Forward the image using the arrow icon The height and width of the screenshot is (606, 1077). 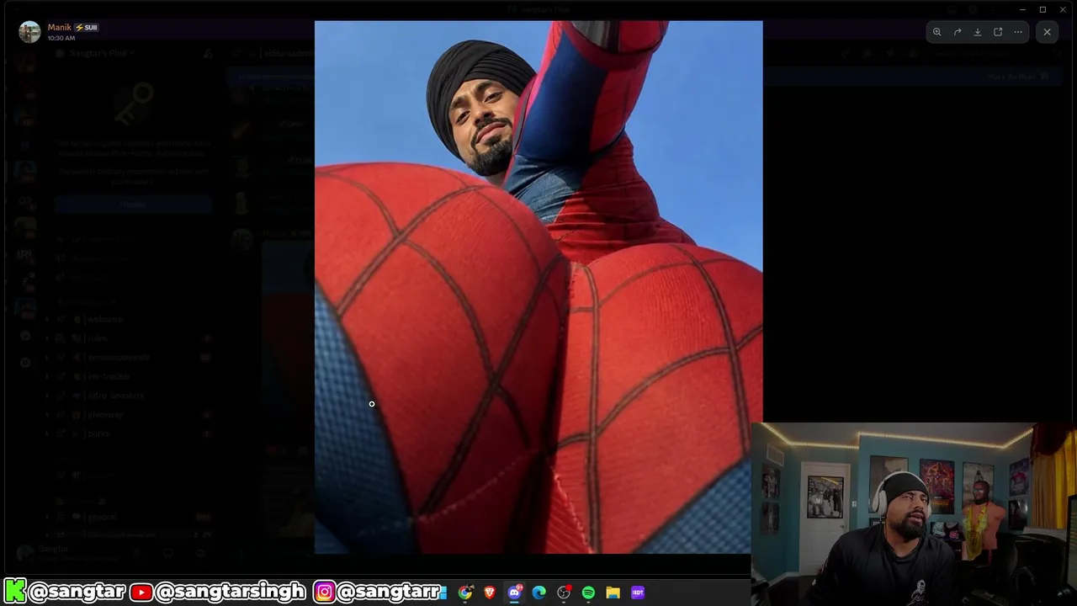coord(958,32)
